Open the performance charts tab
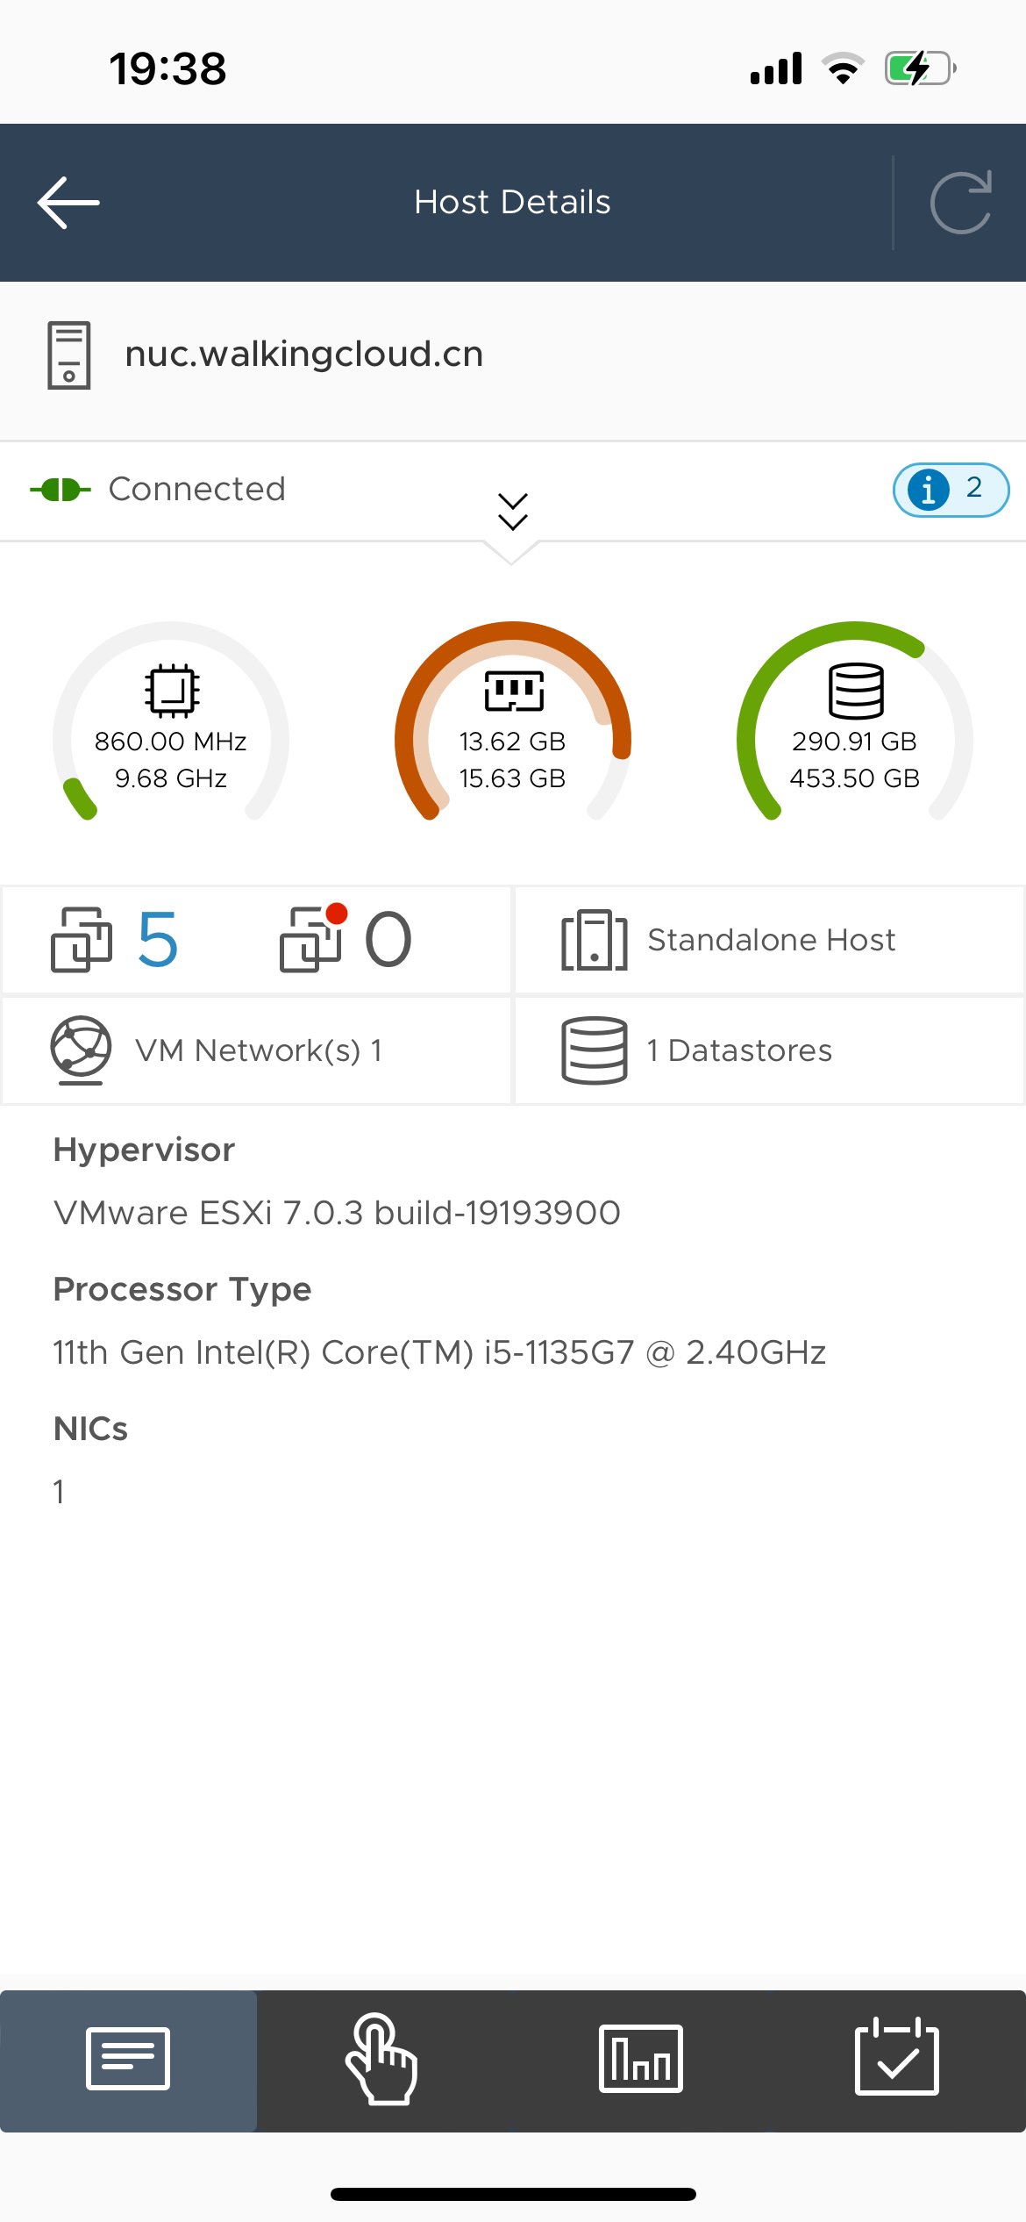 coord(640,2059)
